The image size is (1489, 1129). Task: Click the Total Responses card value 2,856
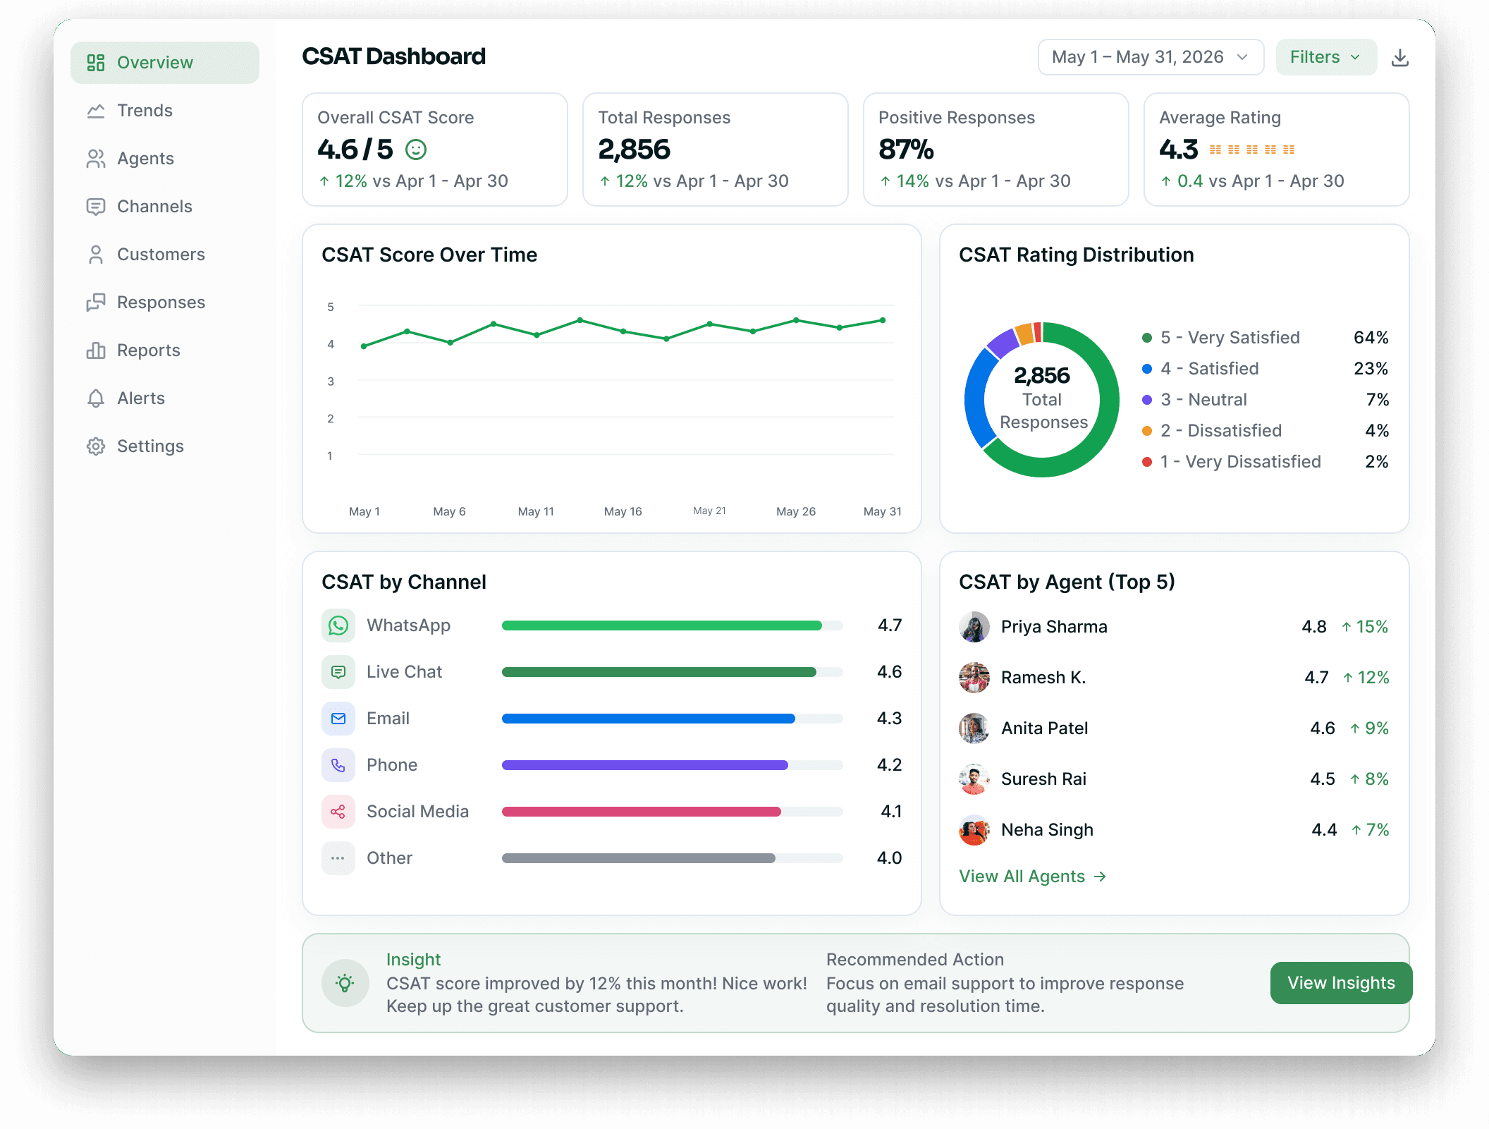point(634,149)
